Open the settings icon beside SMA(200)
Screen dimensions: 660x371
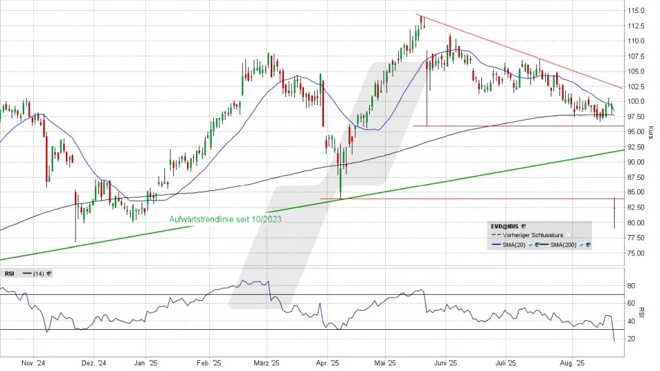(588, 245)
